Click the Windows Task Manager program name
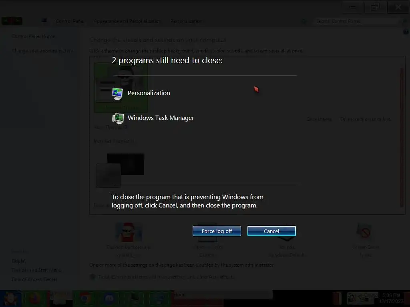Viewport: 410px width, 307px height. tap(161, 118)
